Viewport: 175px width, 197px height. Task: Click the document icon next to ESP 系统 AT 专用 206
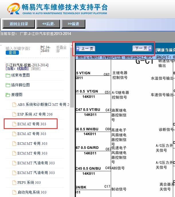coord(14,114)
